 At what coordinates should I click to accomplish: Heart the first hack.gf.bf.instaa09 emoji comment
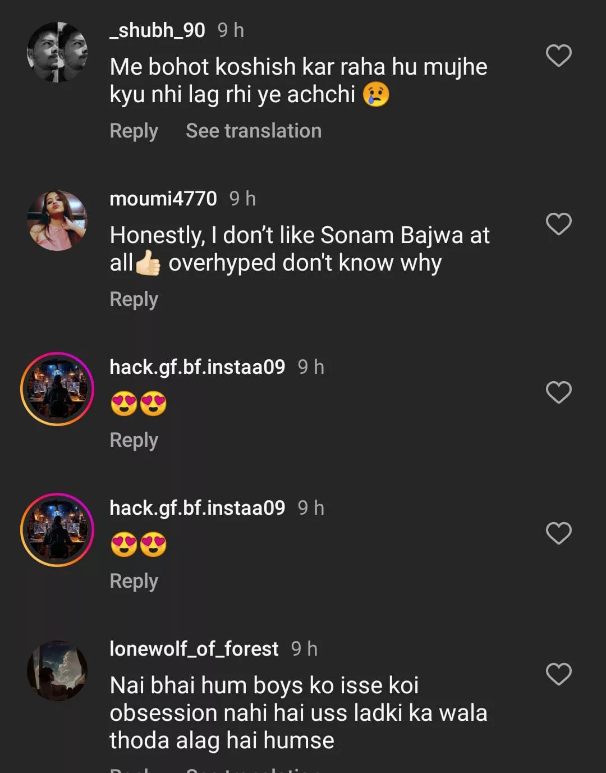(x=558, y=392)
